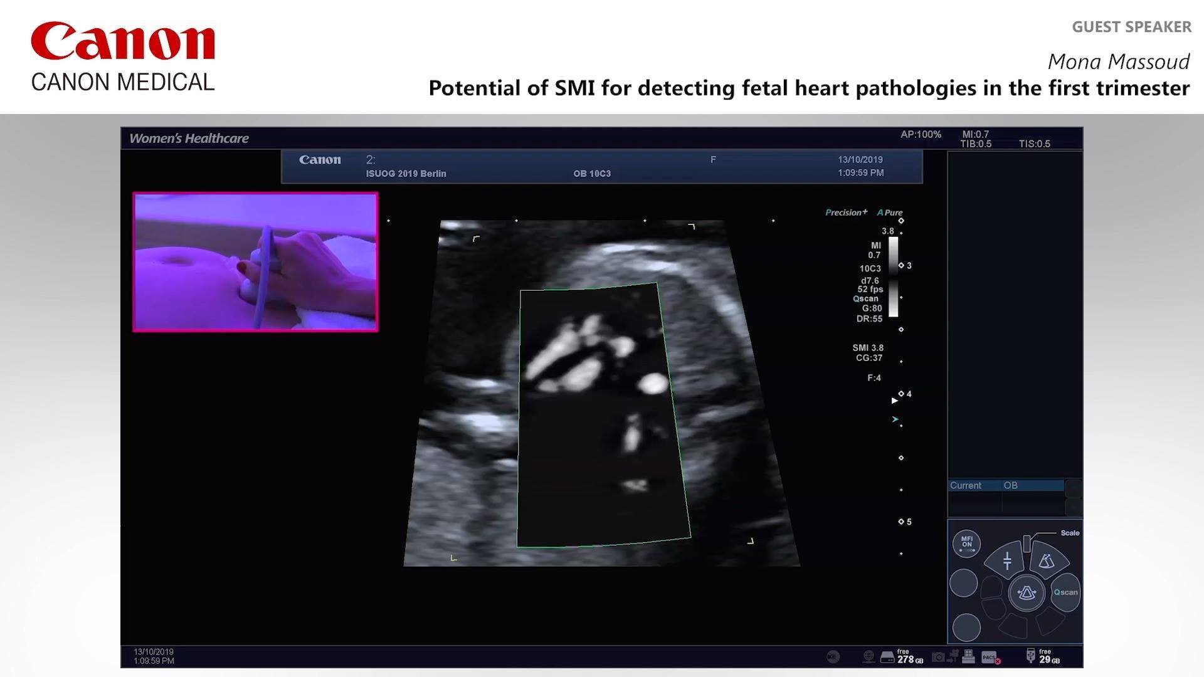The image size is (1204, 677).
Task: Click the 'Precision+' label
Action: (846, 213)
